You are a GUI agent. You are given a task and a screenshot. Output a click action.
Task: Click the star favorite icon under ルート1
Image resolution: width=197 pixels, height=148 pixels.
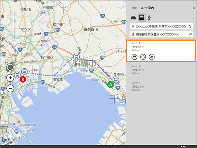pyautogui.click(x=152, y=57)
